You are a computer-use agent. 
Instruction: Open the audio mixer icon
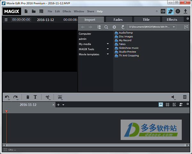pos(185,97)
